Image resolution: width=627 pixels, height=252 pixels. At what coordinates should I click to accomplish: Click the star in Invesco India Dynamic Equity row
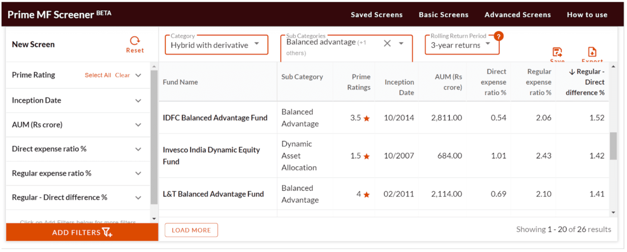click(367, 156)
